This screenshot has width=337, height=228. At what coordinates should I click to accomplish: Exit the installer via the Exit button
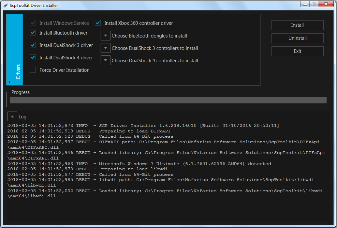pos(297,51)
